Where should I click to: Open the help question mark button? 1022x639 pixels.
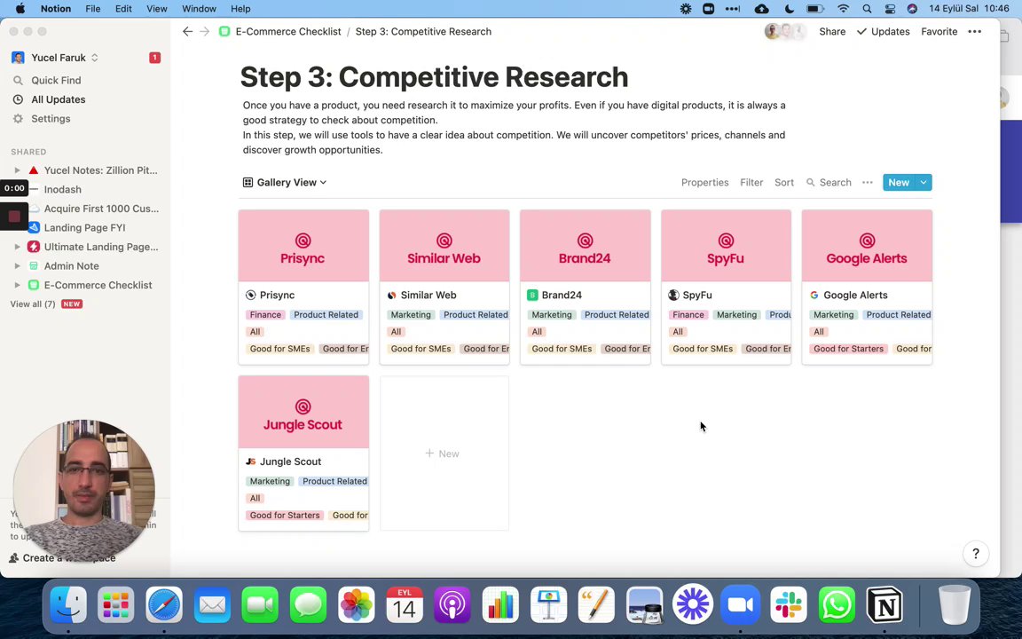coord(976,554)
